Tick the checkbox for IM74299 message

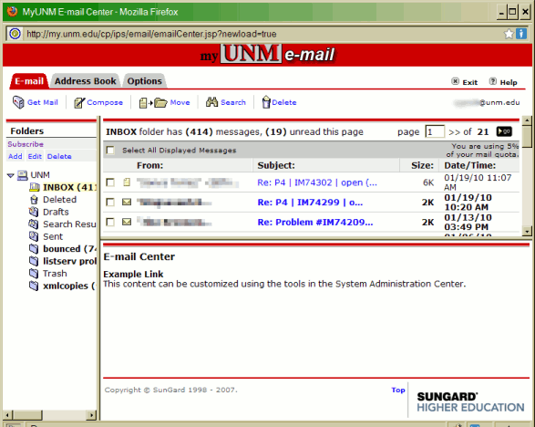point(110,203)
